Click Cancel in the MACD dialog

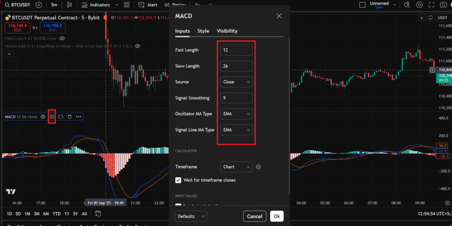pos(255,216)
